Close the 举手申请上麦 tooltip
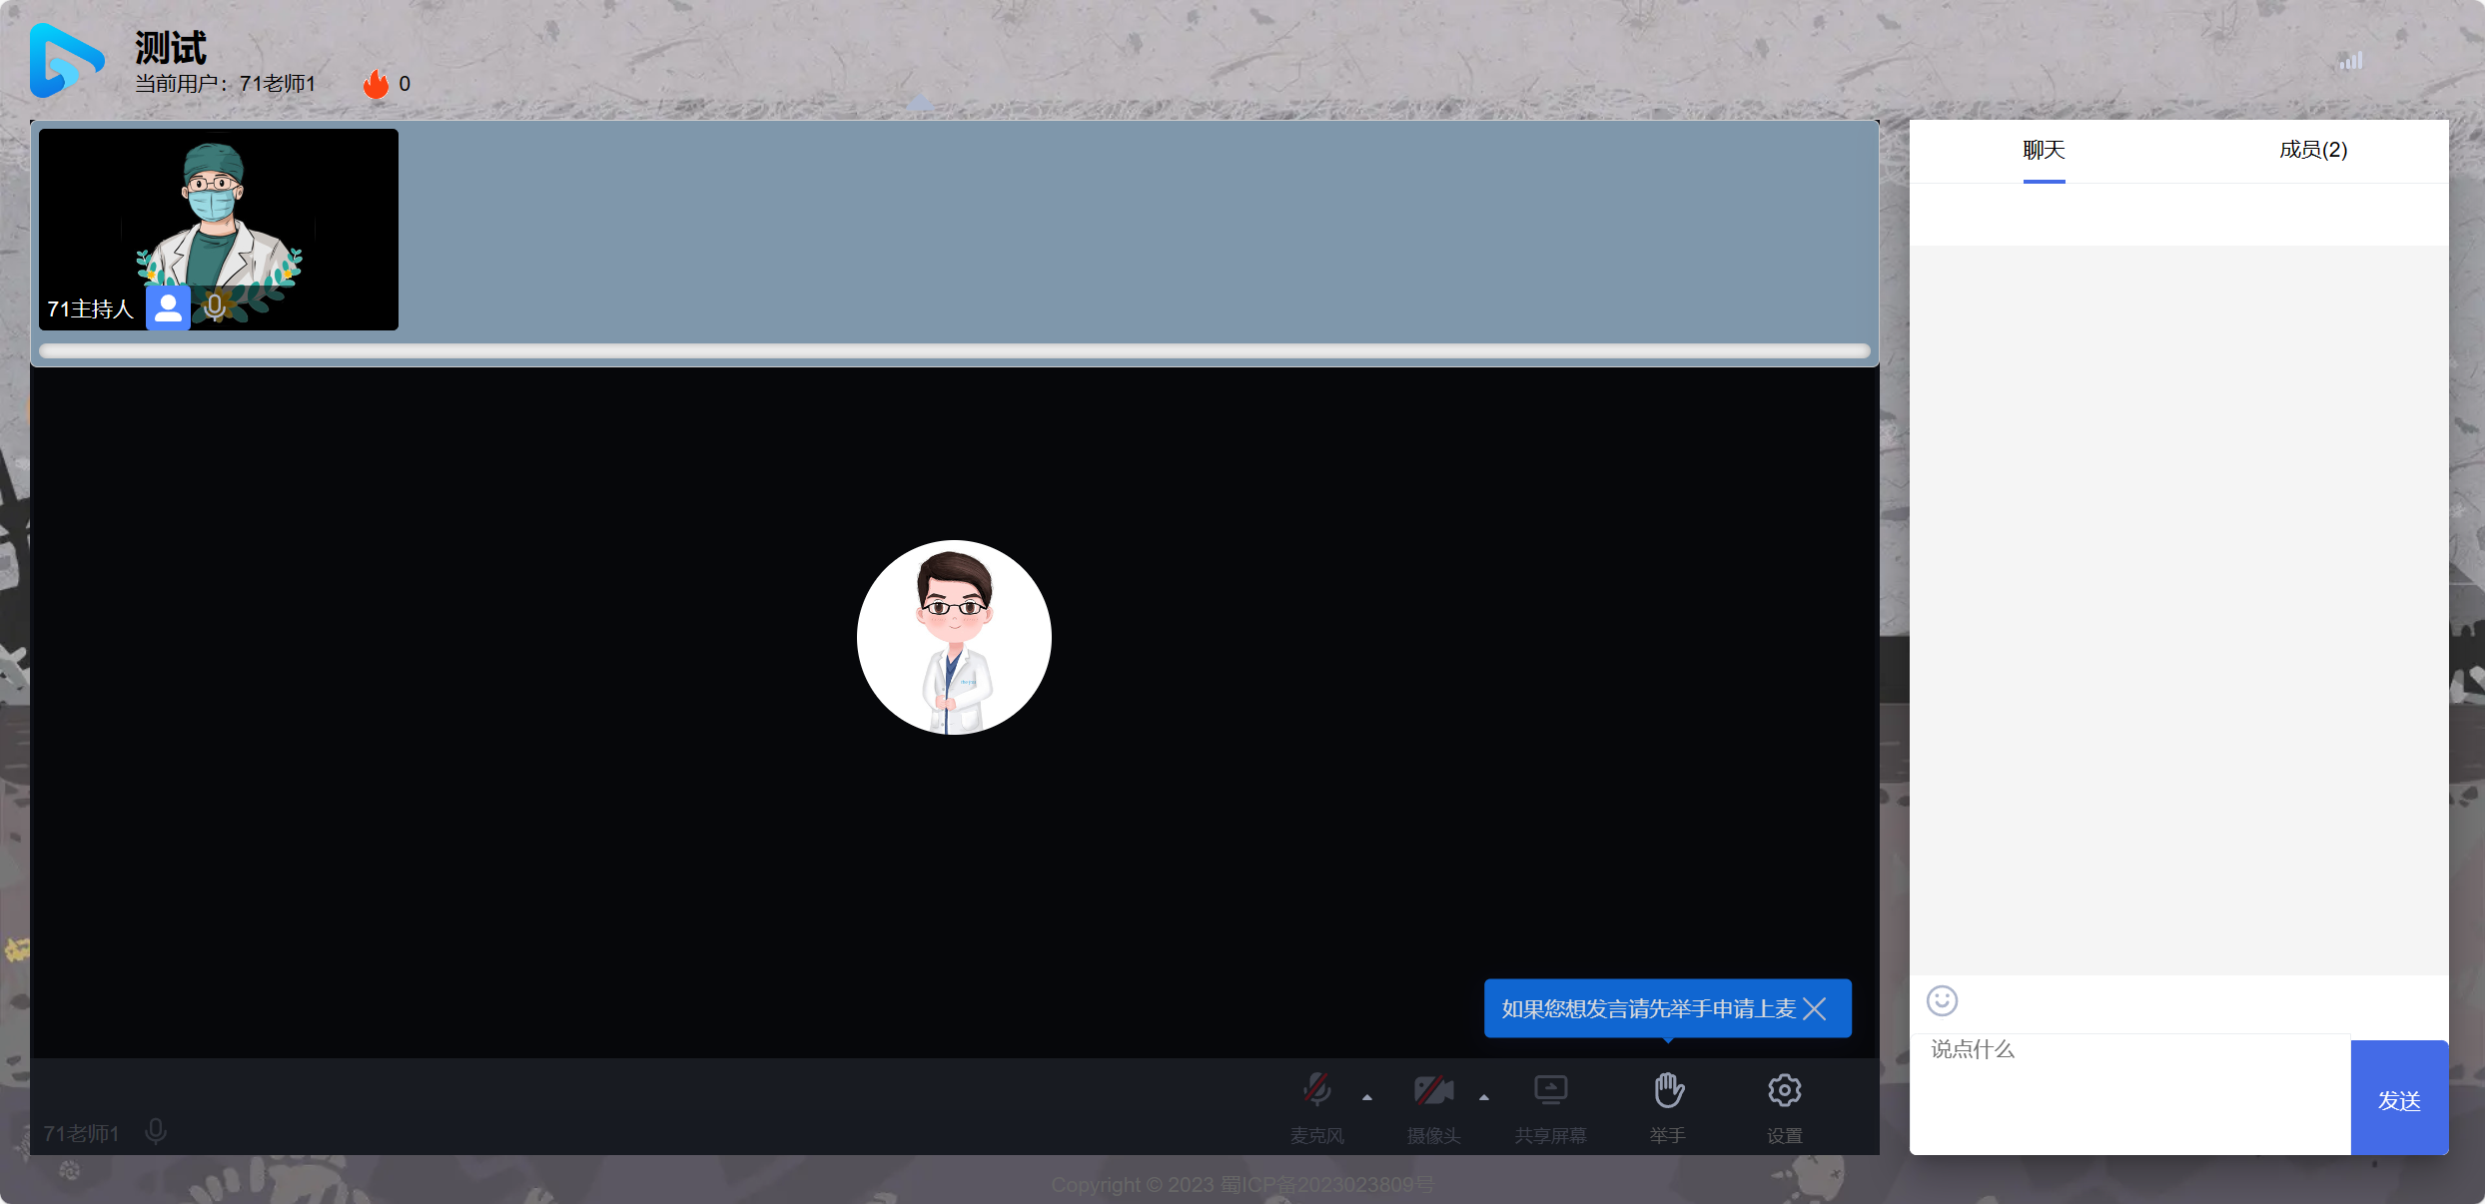This screenshot has width=2485, height=1204. point(1815,1009)
